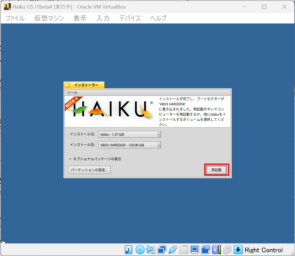Click the shared folders status icon
Image resolution: width=295 pixels, height=256 pixels.
tap(183, 250)
